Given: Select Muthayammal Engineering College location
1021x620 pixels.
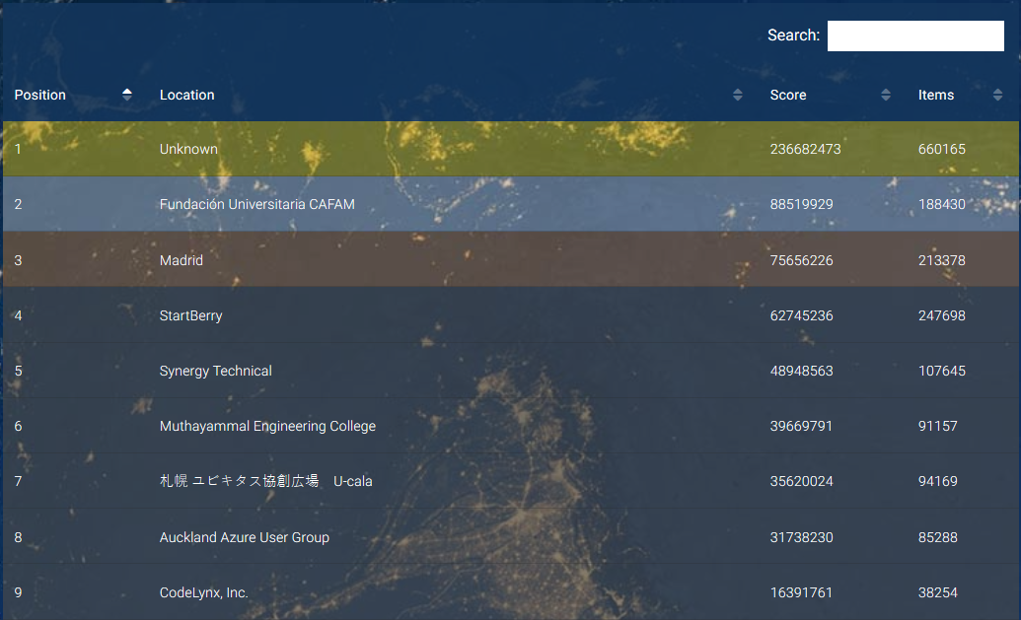Looking at the screenshot, I should click(267, 426).
